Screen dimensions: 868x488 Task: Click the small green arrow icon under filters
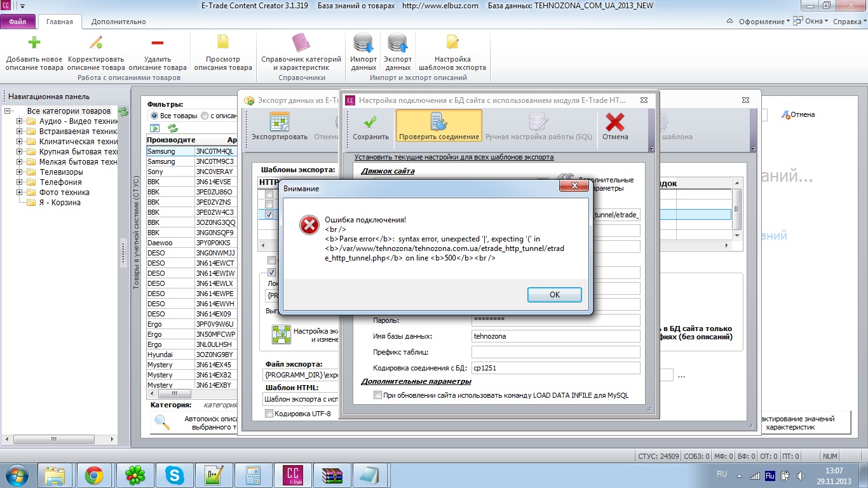pyautogui.click(x=154, y=128)
